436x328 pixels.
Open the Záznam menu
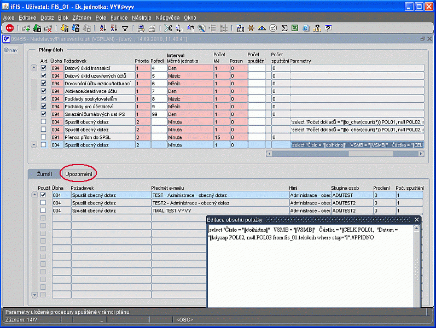[x=82, y=18]
